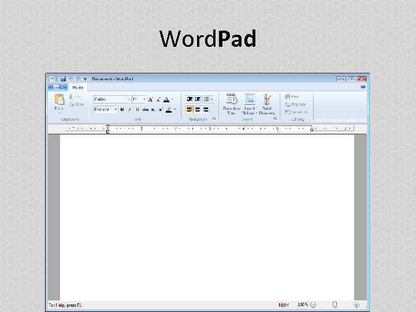
Task: Switch to the Home ribbon tab
Action: 78,87
